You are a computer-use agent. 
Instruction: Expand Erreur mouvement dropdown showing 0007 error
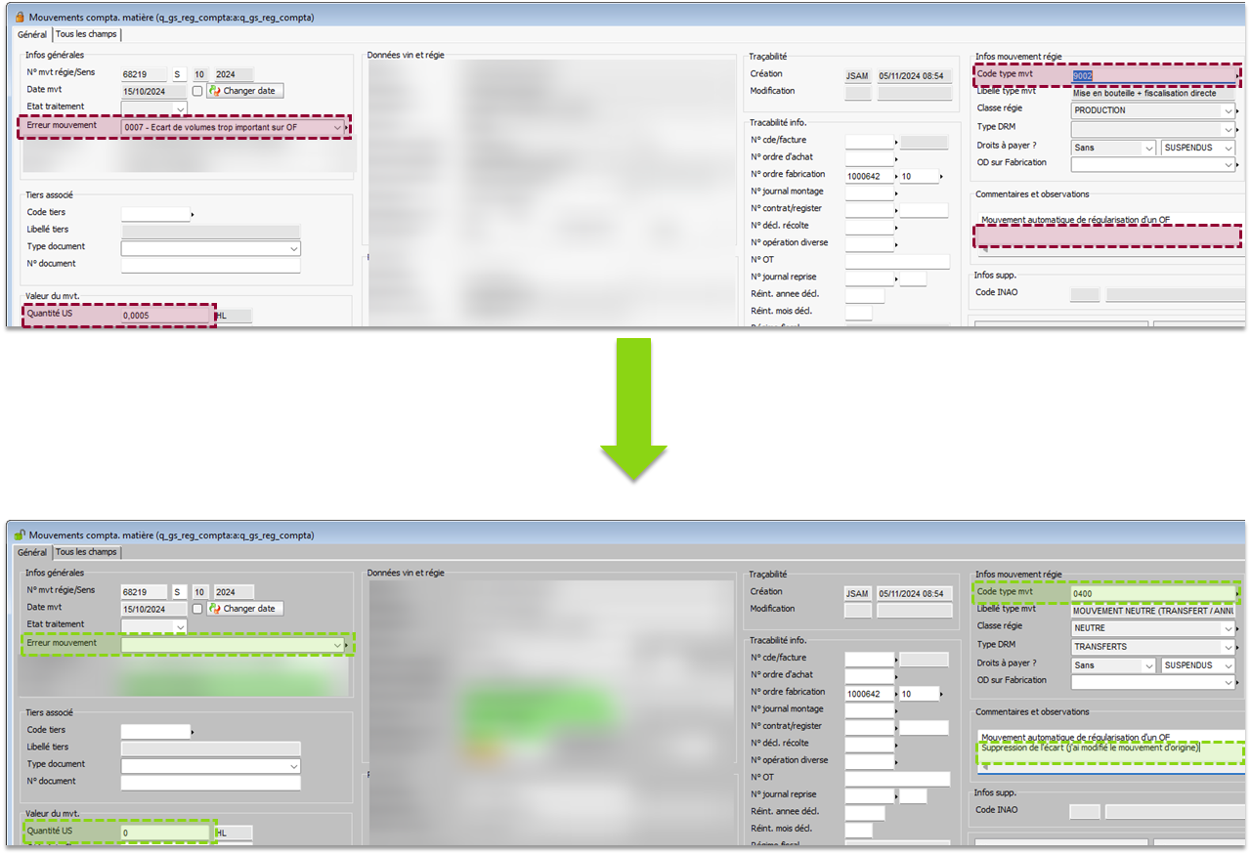click(338, 128)
